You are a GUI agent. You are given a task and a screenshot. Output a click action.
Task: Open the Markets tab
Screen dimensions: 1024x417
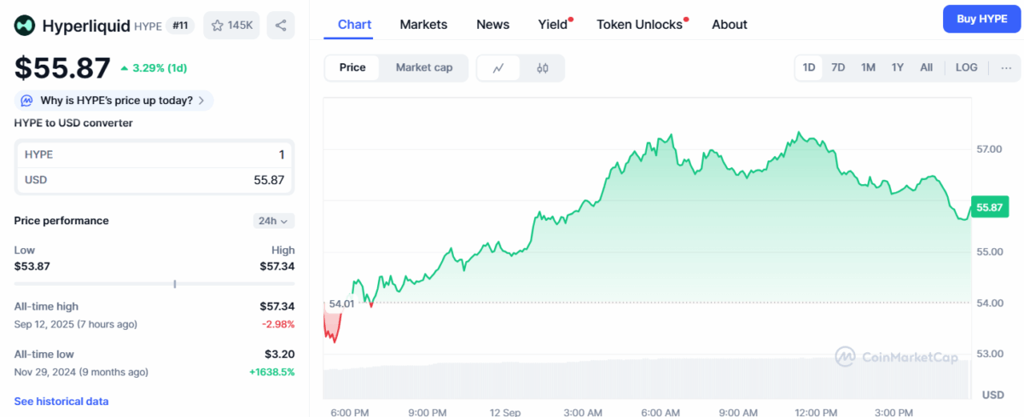click(x=423, y=24)
